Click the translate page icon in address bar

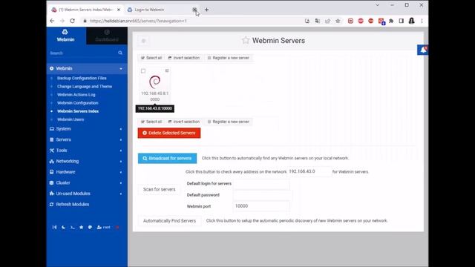pyautogui.click(x=317, y=21)
